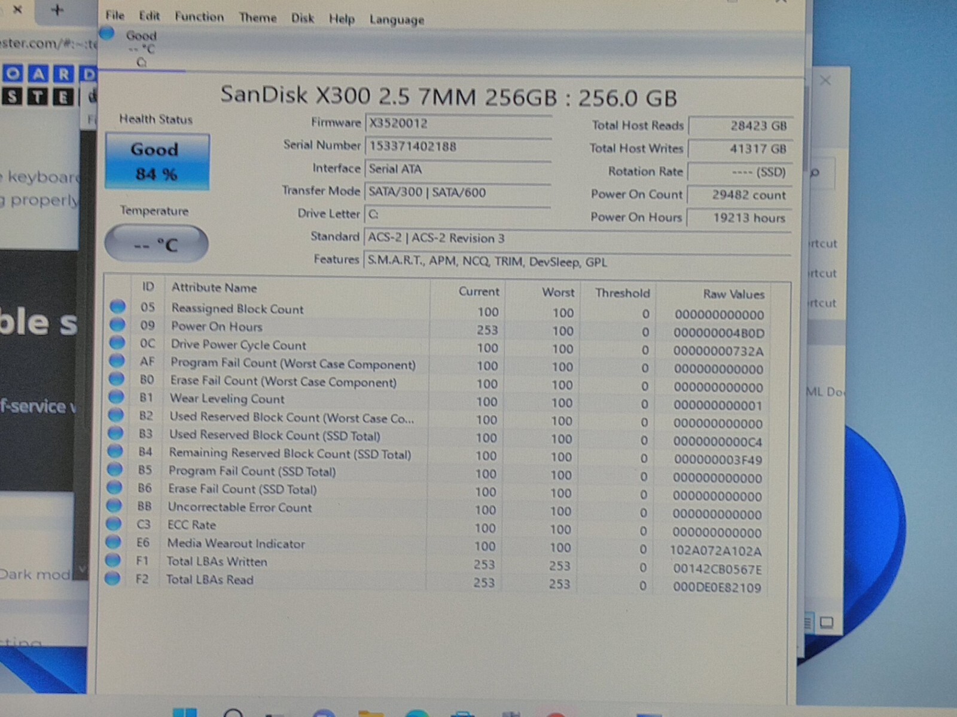Open the Edit menu
The width and height of the screenshot is (957, 717).
149,16
